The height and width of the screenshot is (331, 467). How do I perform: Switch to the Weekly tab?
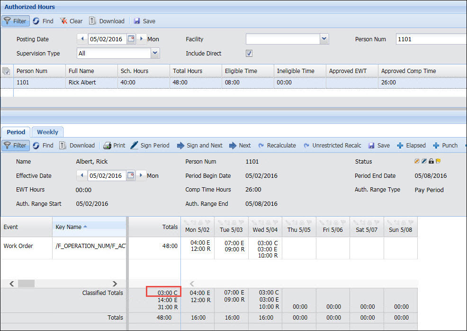coord(47,132)
